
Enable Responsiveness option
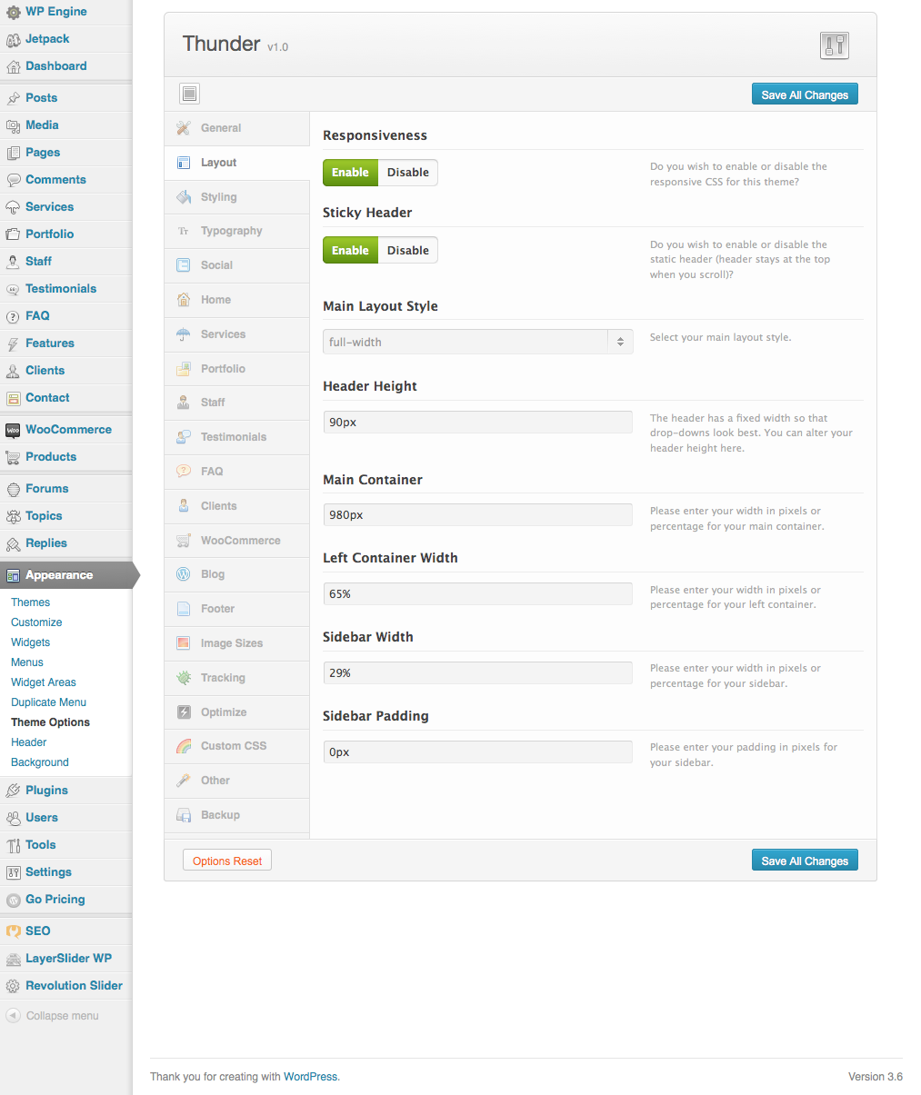click(350, 173)
